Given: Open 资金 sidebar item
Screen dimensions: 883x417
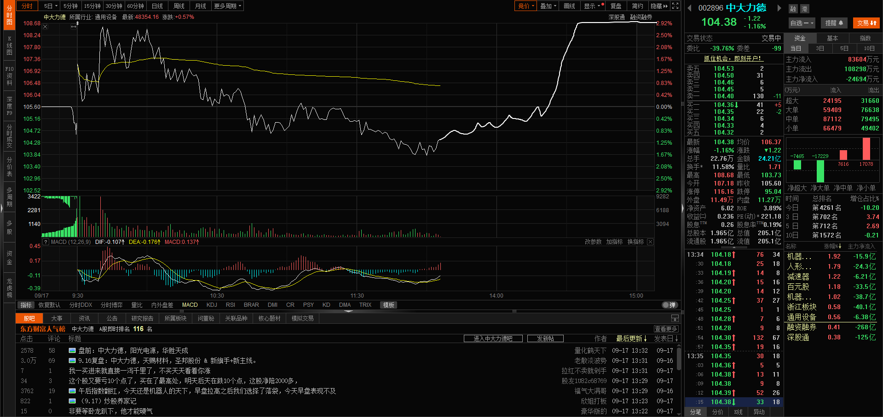Looking at the screenshot, I should [9, 258].
